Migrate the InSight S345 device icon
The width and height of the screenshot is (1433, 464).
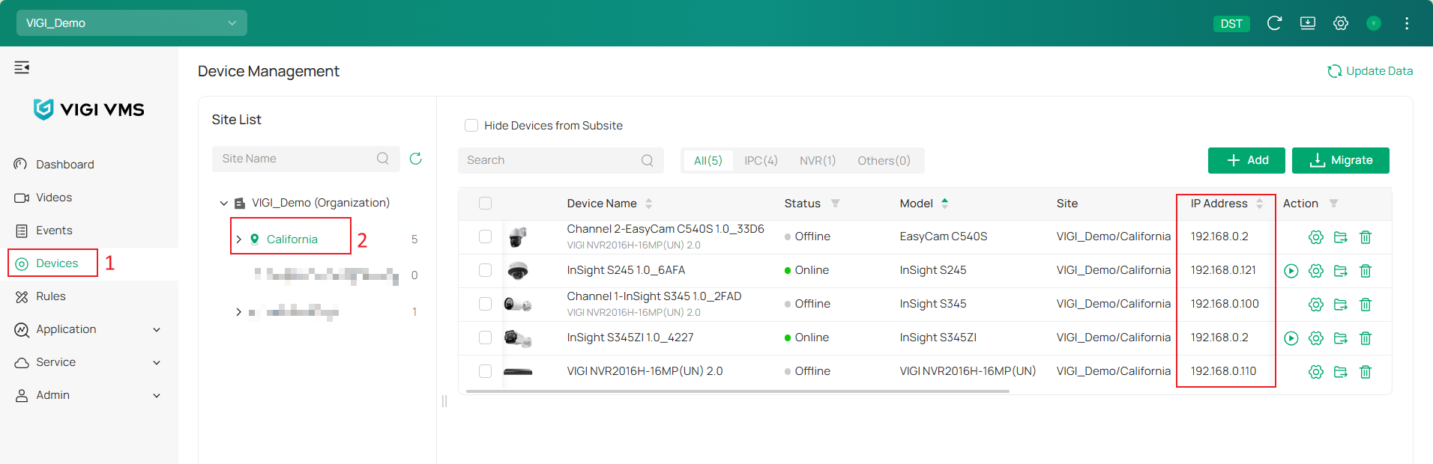1341,305
